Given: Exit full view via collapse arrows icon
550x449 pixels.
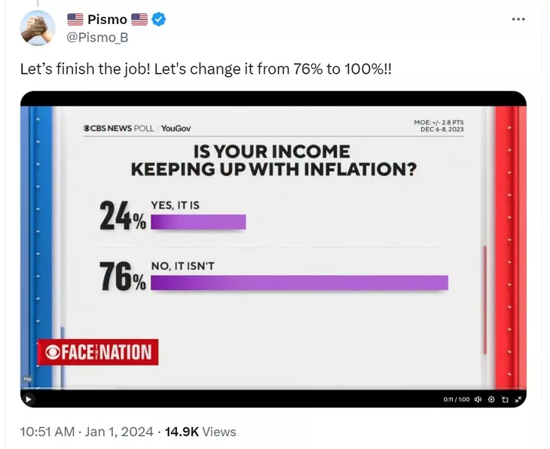Looking at the screenshot, I should coord(518,399).
